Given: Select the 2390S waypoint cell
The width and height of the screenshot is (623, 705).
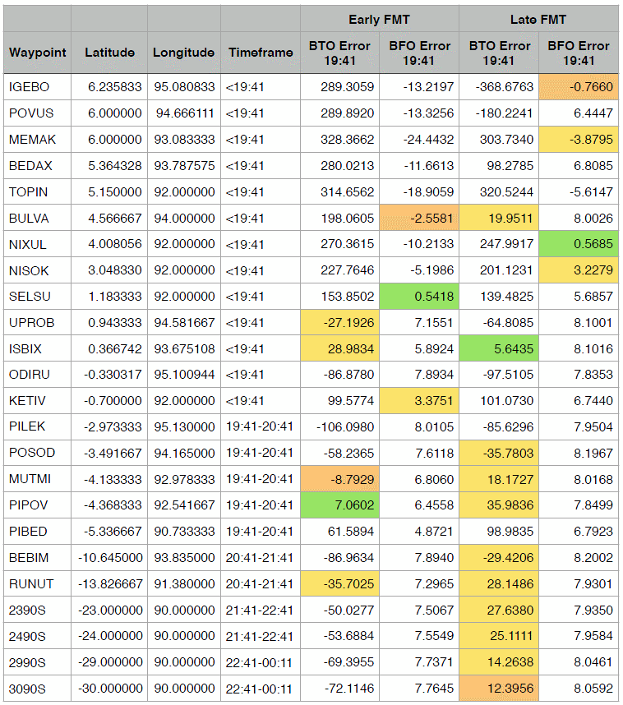Looking at the screenshot, I should click(x=37, y=611).
